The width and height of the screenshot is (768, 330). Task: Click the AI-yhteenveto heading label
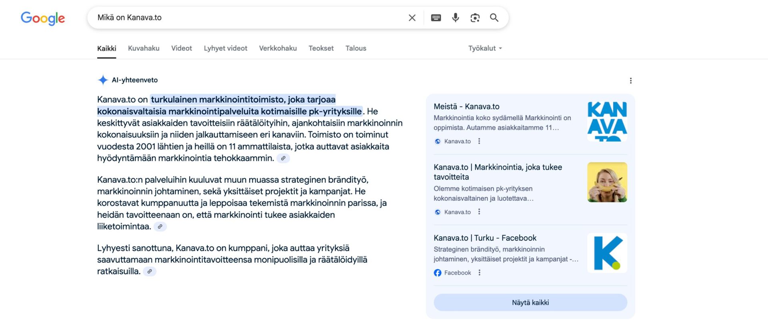[135, 80]
